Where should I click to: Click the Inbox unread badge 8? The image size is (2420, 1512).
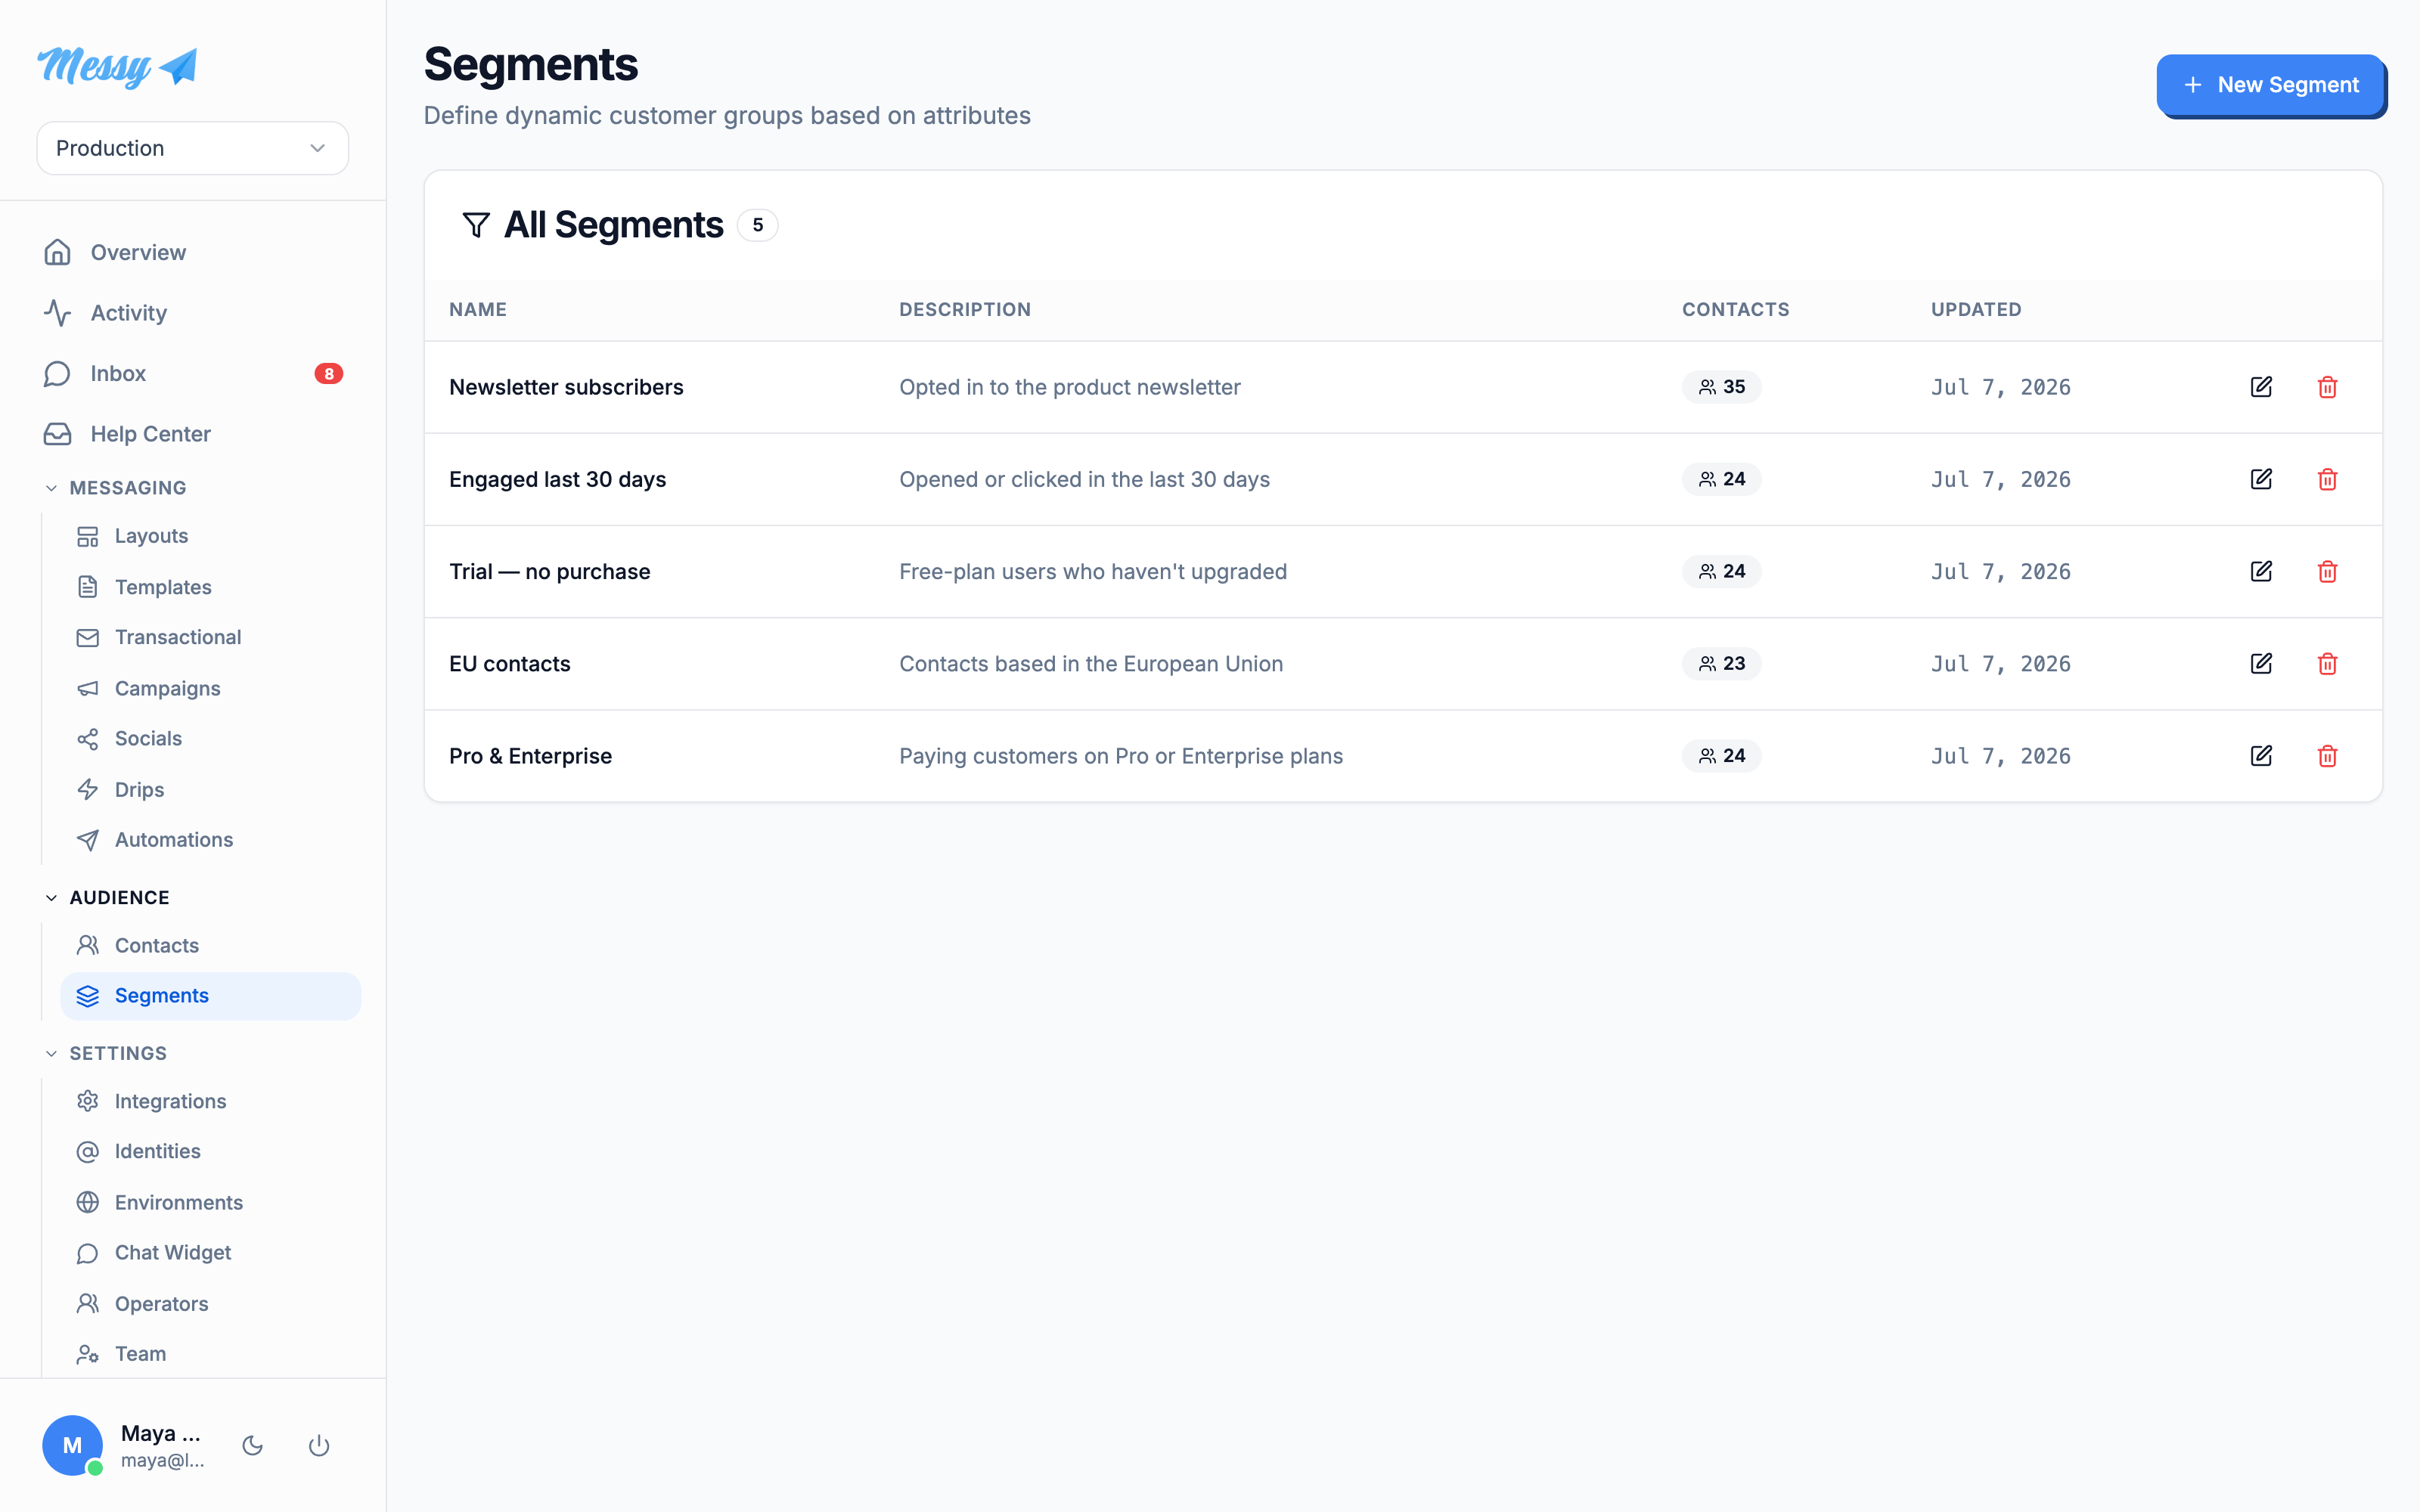click(x=329, y=373)
